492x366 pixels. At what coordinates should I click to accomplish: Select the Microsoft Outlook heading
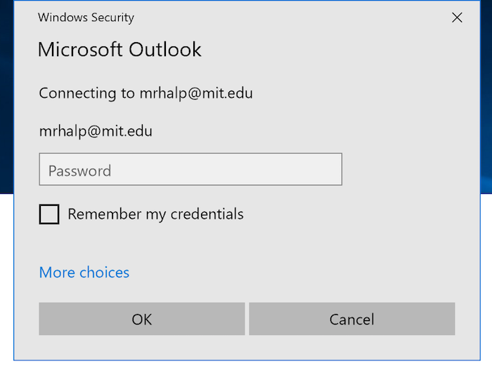tap(119, 50)
